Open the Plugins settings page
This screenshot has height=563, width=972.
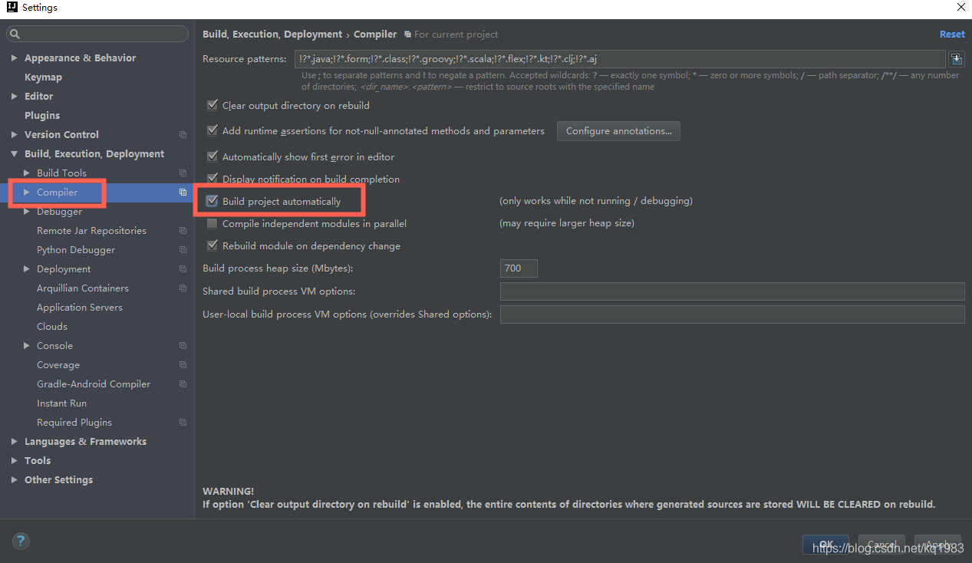pyautogui.click(x=42, y=115)
